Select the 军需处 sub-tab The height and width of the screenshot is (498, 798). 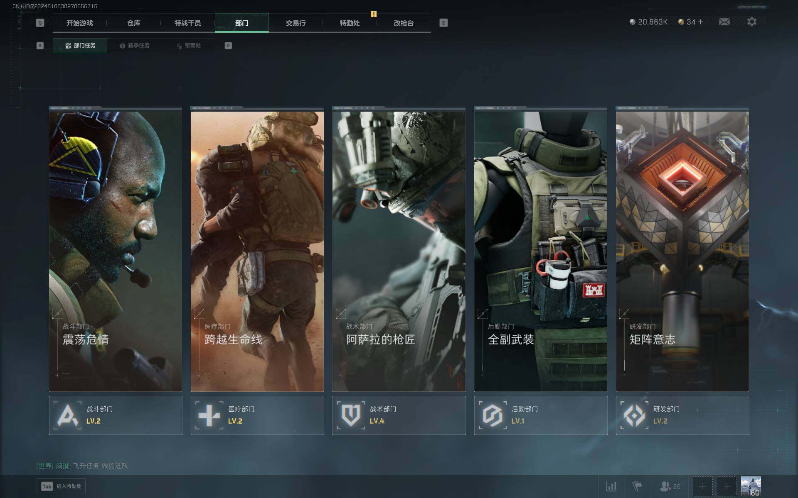point(188,46)
